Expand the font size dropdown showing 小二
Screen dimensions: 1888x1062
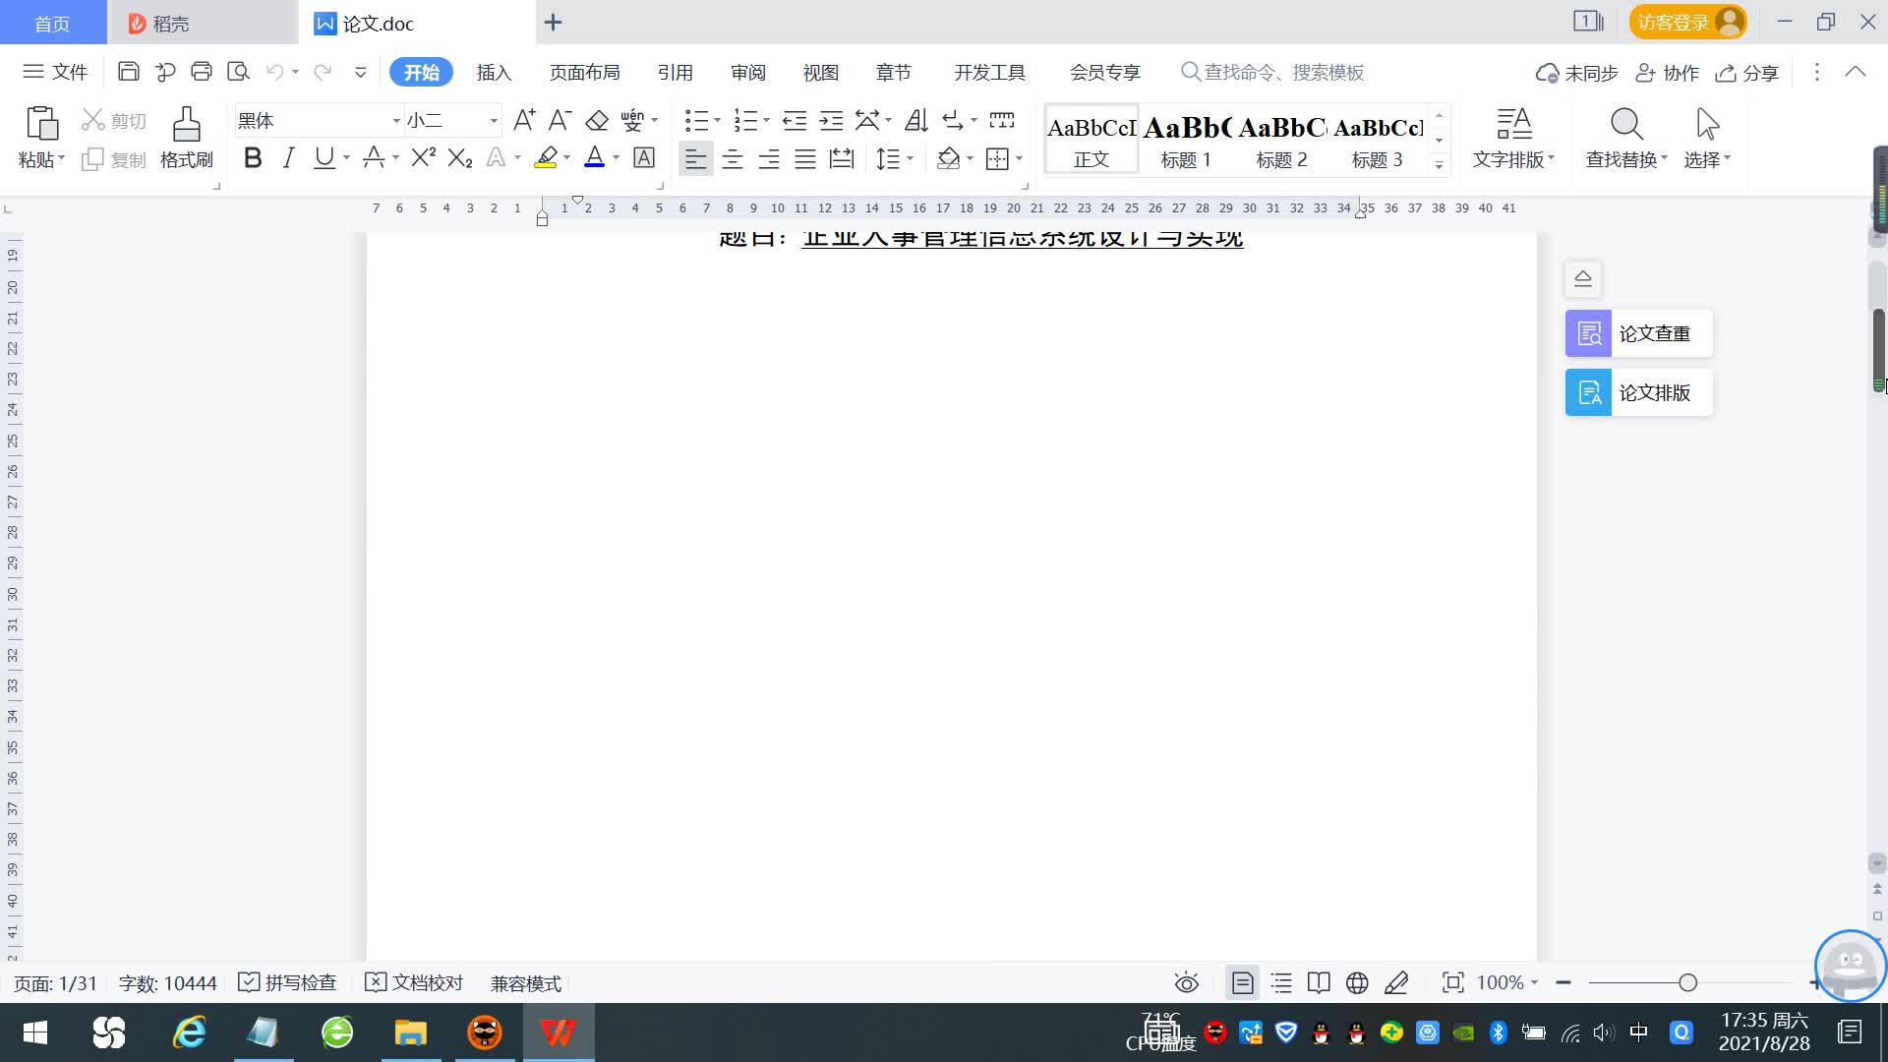(494, 121)
